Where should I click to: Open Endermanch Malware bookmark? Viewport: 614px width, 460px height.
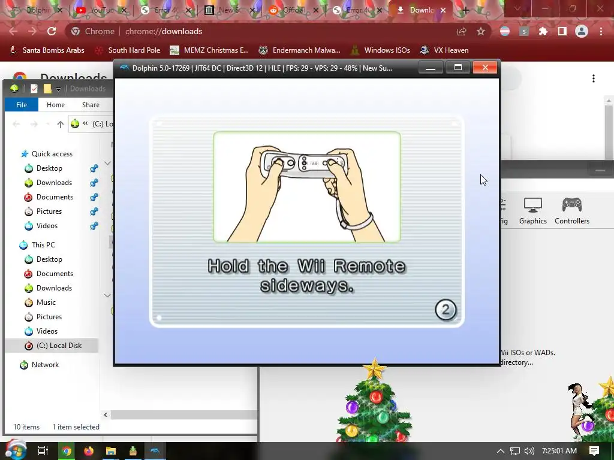click(x=300, y=50)
